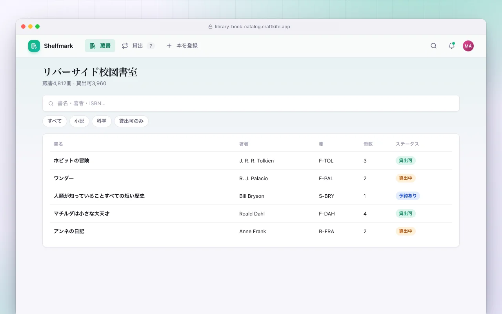
Task: Click the copy count 3 for ホビットの冒険
Action: pos(365,161)
